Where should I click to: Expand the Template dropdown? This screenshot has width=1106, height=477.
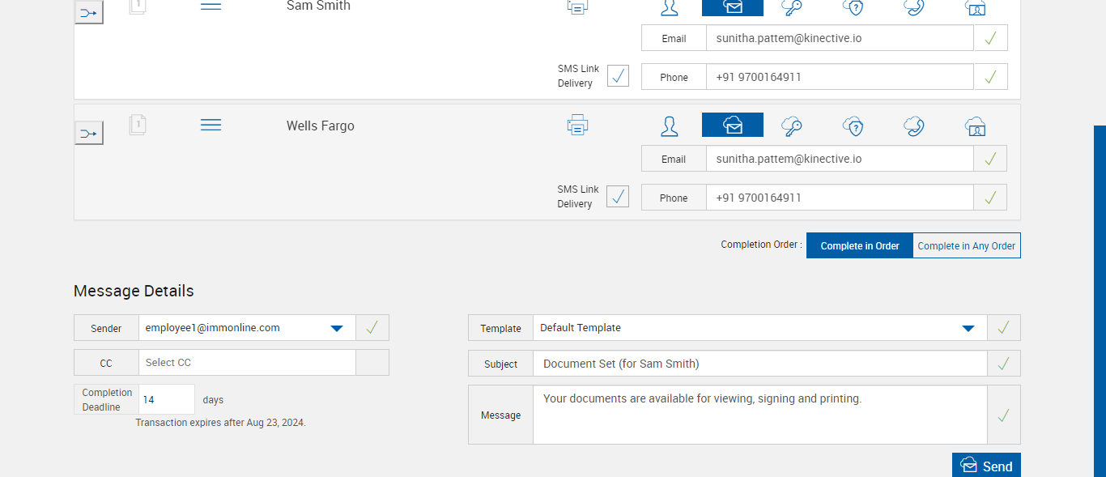point(968,328)
